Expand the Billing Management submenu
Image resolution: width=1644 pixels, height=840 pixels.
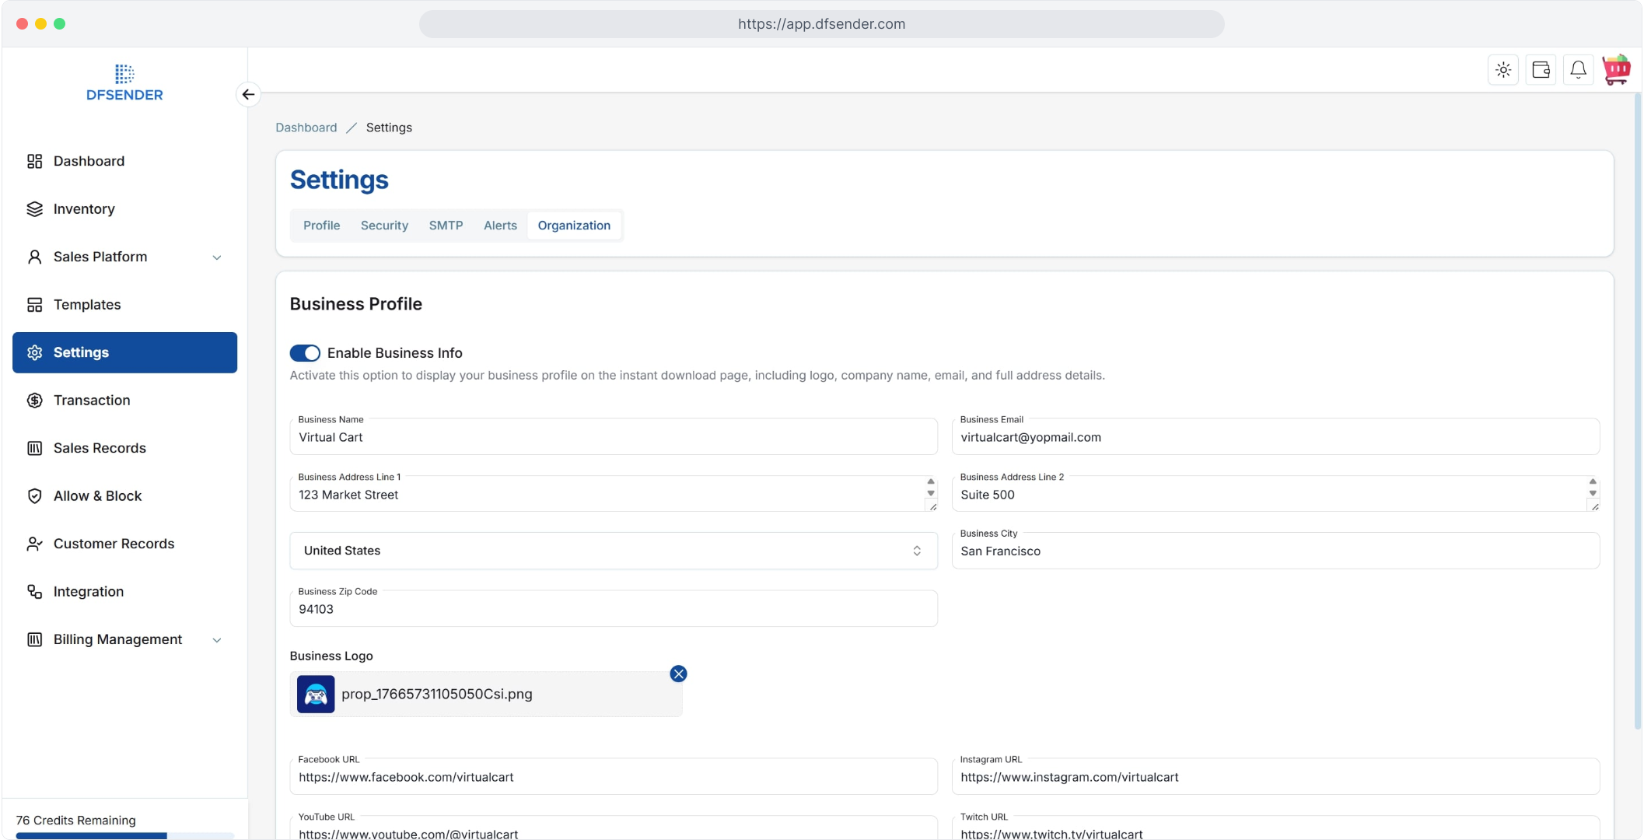coord(217,640)
